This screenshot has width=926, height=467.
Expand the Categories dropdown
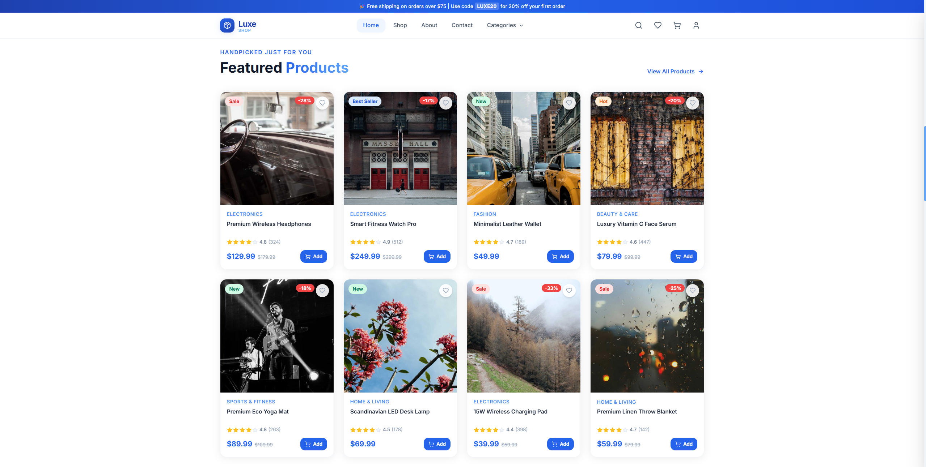tap(504, 25)
